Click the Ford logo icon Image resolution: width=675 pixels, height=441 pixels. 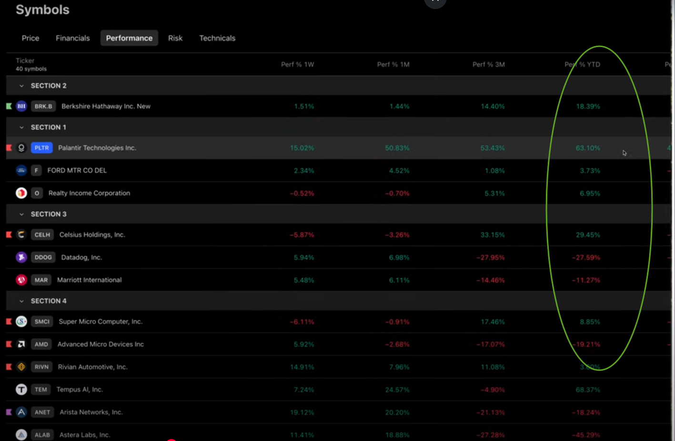(21, 170)
